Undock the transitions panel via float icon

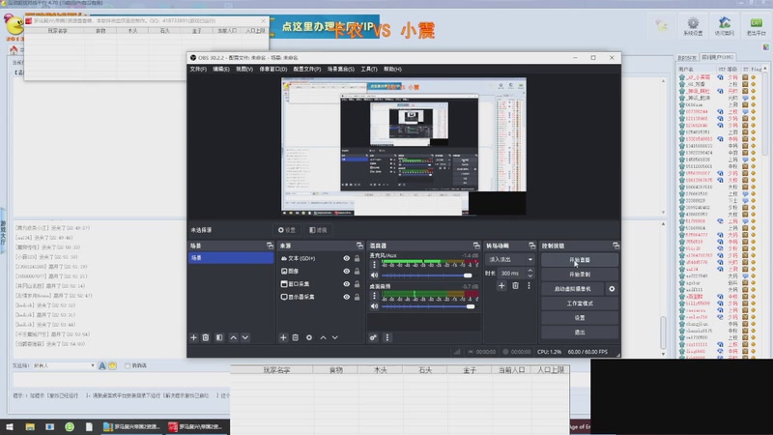point(531,246)
